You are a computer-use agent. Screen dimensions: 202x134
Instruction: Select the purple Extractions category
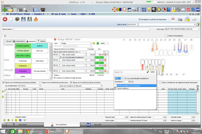(x=23, y=71)
